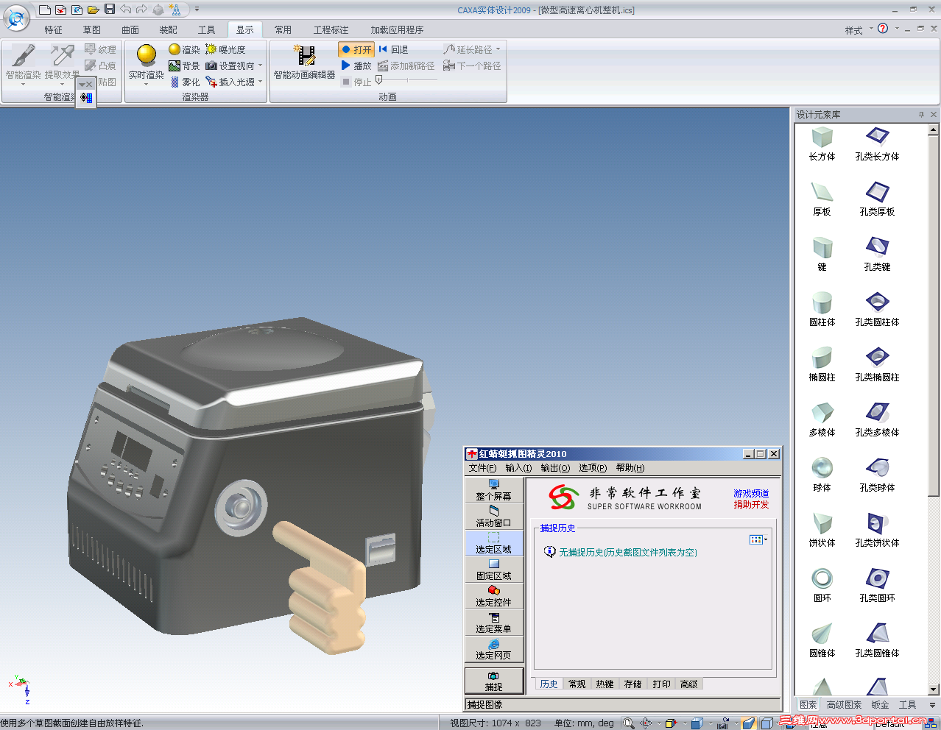Click the 实时渲染 yellow sphere icon

point(147,55)
